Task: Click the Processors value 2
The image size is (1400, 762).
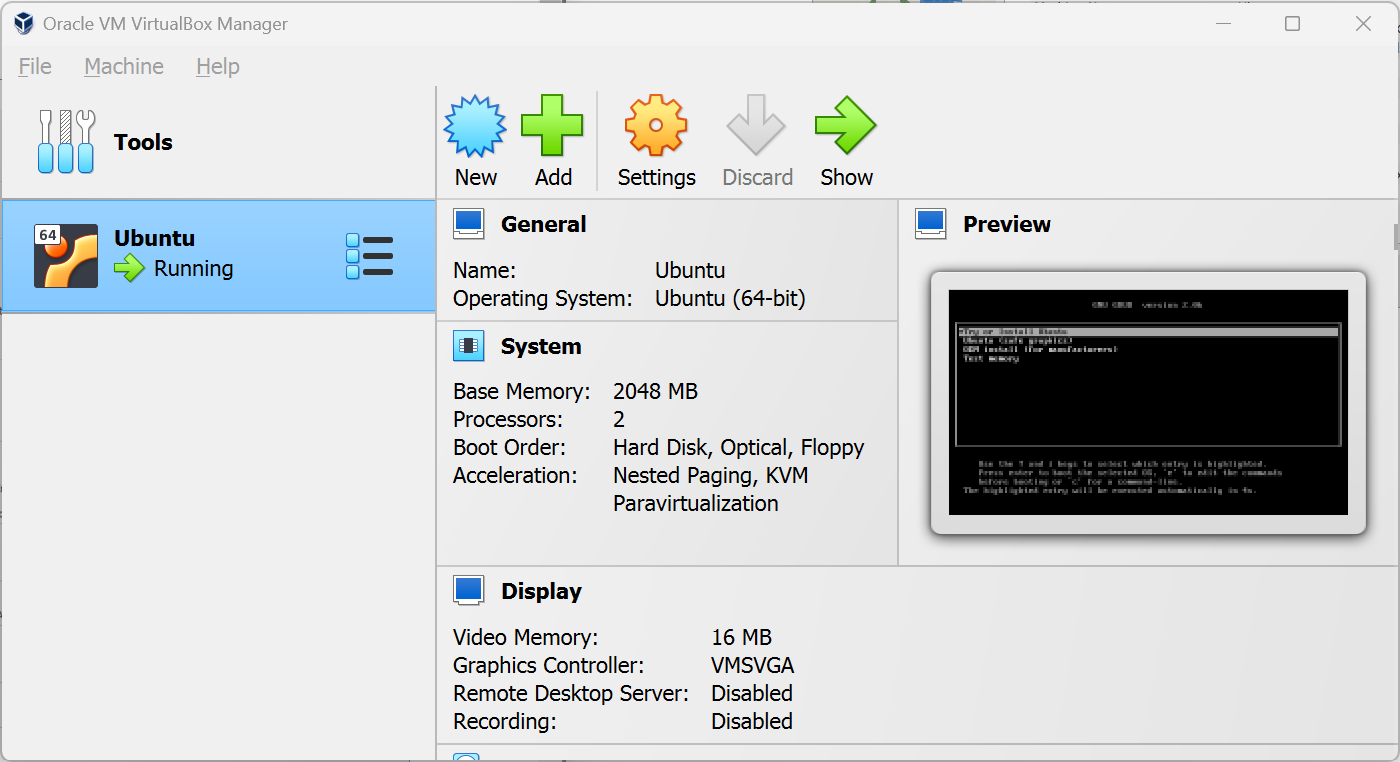Action: point(619,419)
